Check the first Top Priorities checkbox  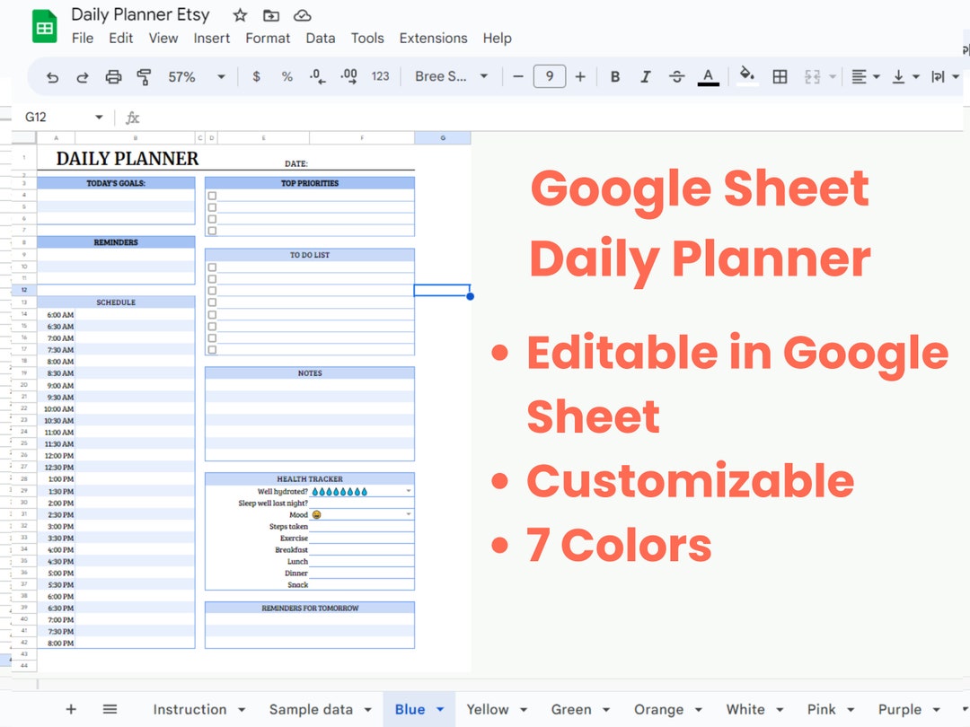click(212, 197)
